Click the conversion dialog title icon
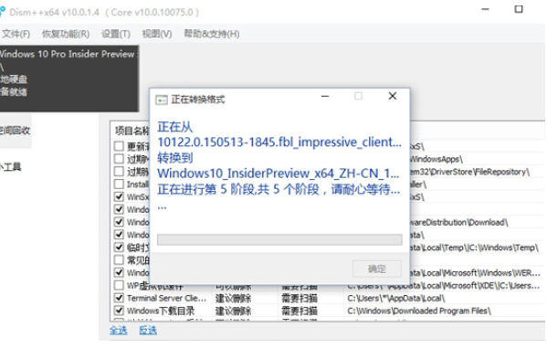 pos(161,100)
